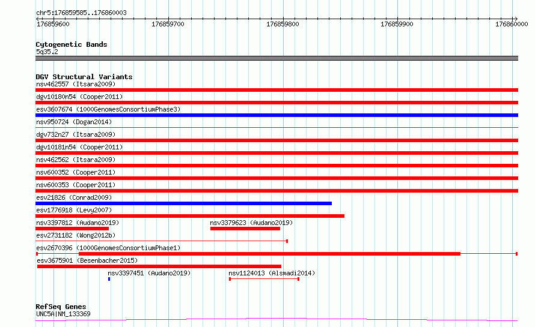The image size is (535, 327).
Task: Click the chr5:176859585..176860003 region label
Action: (81, 13)
